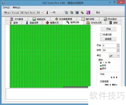Select the 文件夹占用 folder usage tab
Screen dimensions: 126x105
click(x=94, y=23)
